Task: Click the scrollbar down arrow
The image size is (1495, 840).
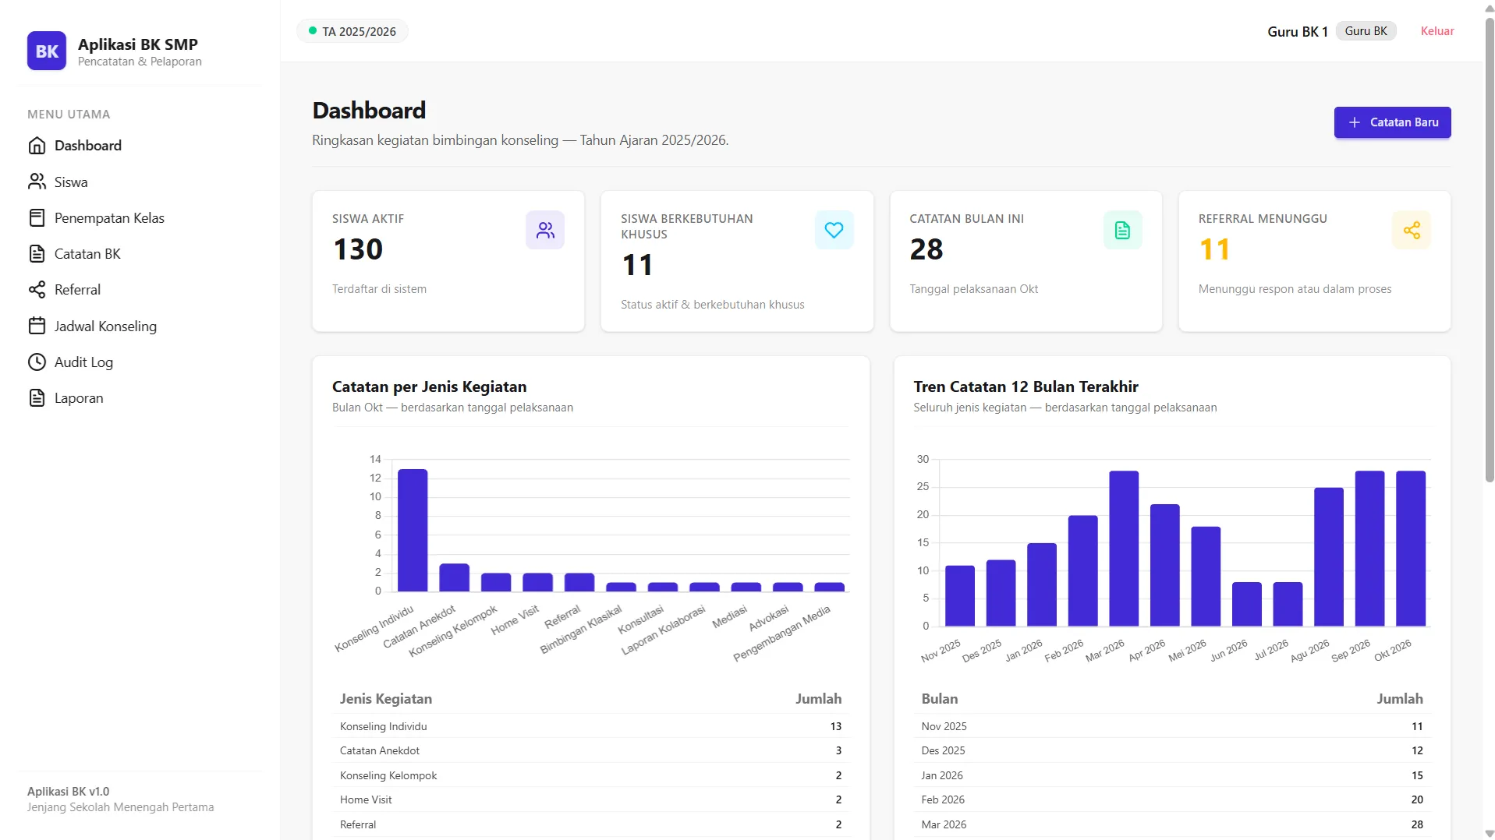Action: [1489, 833]
